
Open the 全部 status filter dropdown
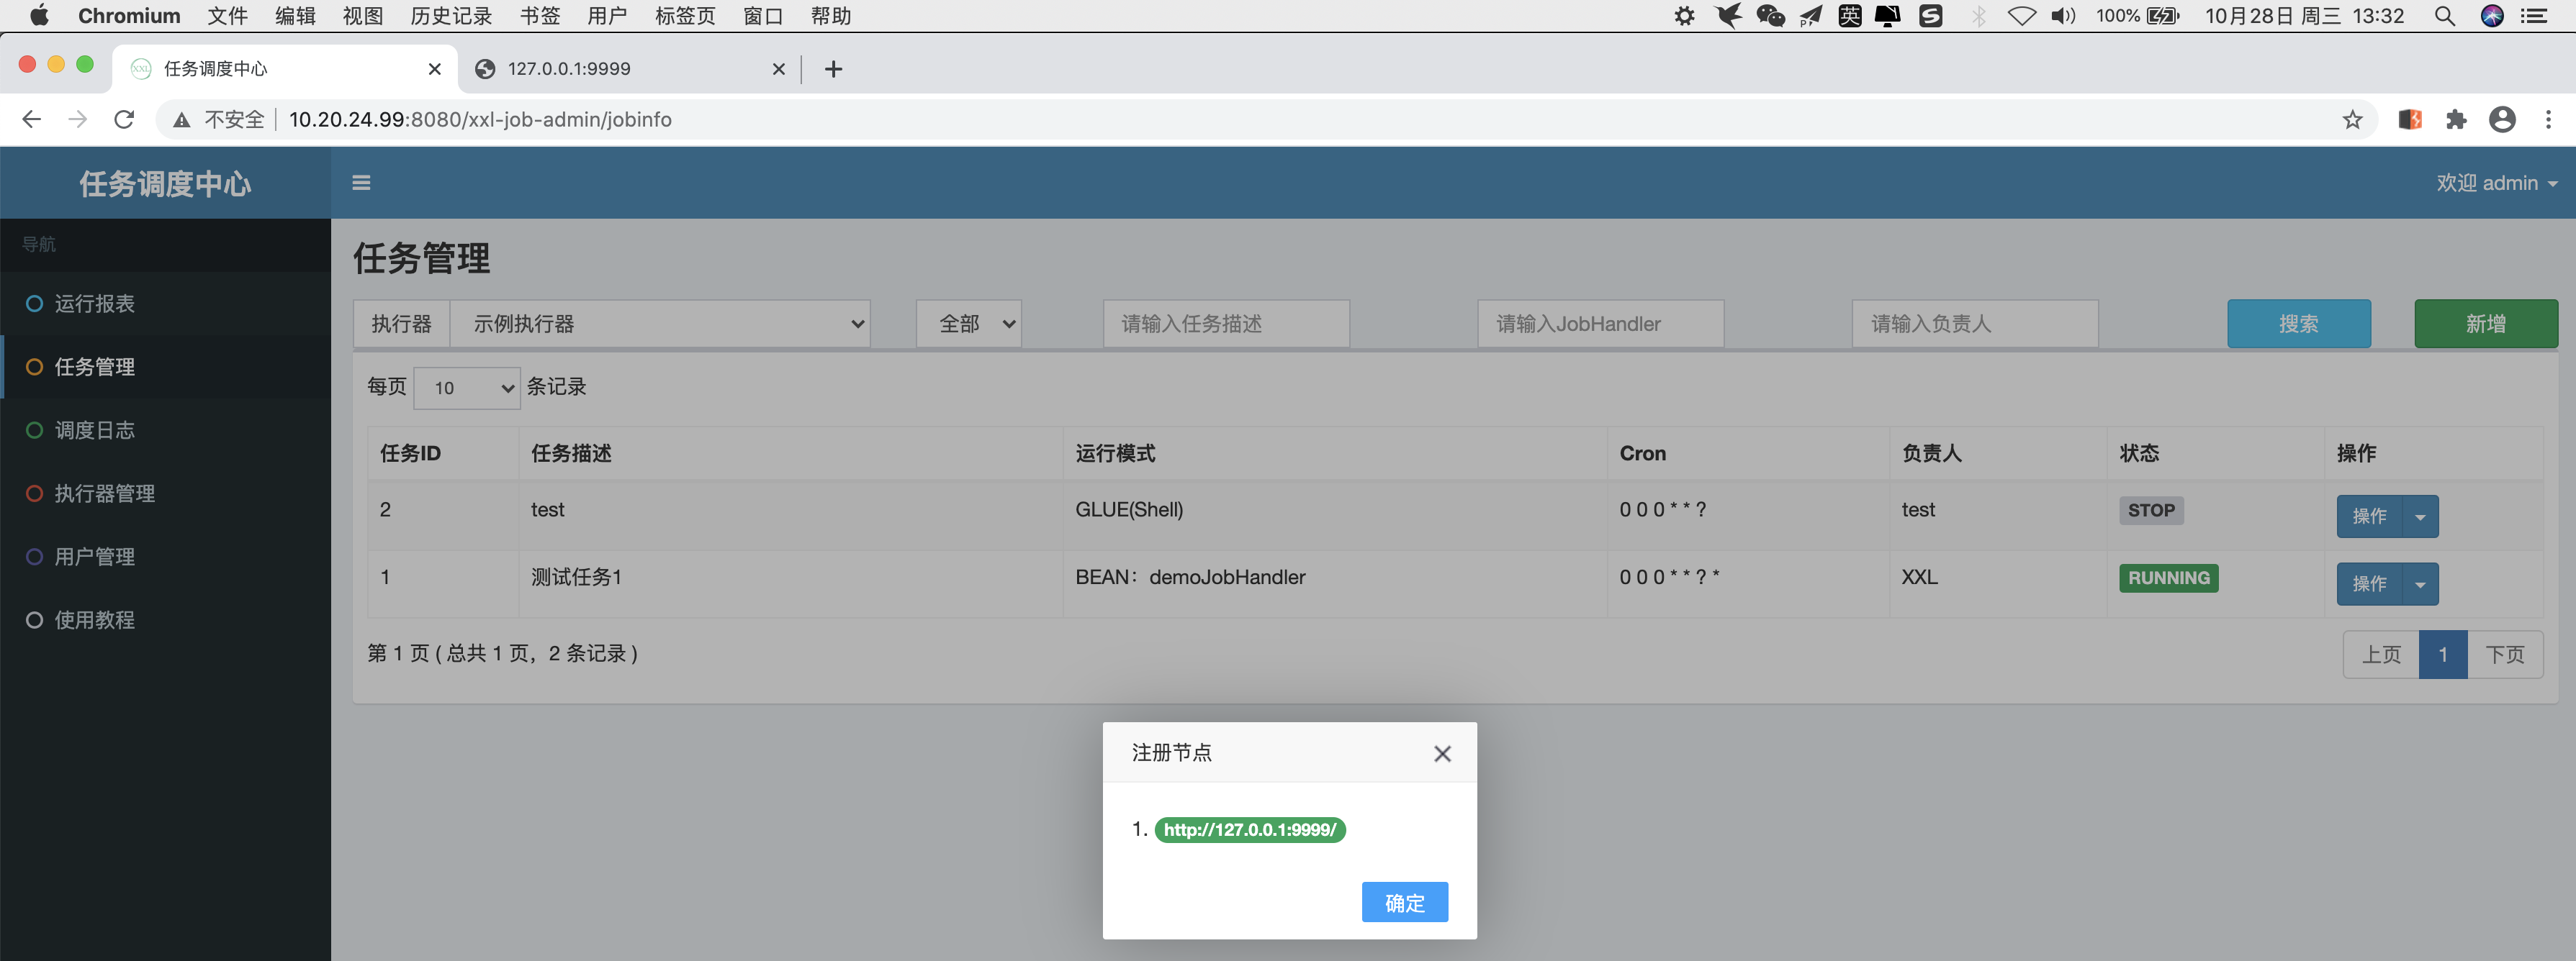coord(968,324)
